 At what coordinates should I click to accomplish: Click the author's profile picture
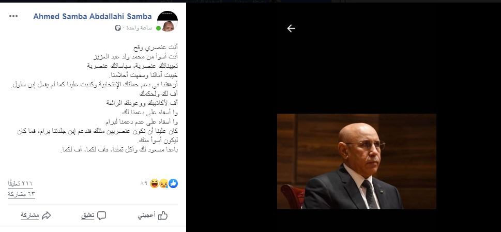pos(168,21)
